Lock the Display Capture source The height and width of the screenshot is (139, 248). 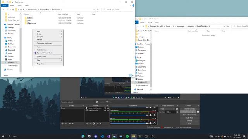point(108,110)
